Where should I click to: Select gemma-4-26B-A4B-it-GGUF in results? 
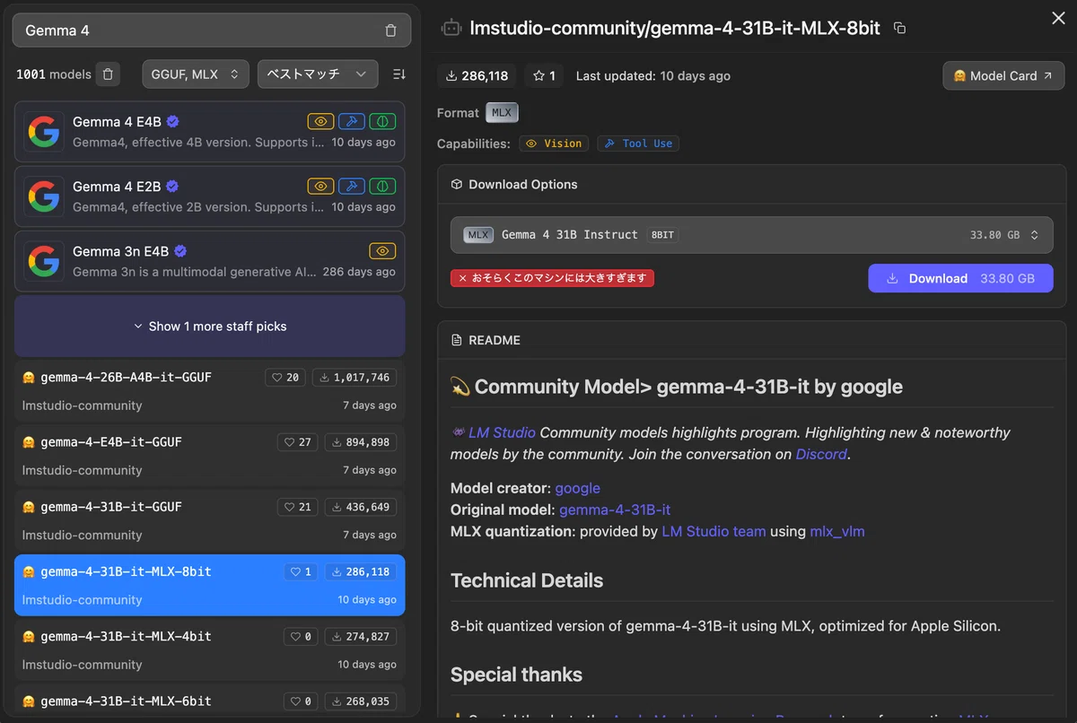[210, 391]
